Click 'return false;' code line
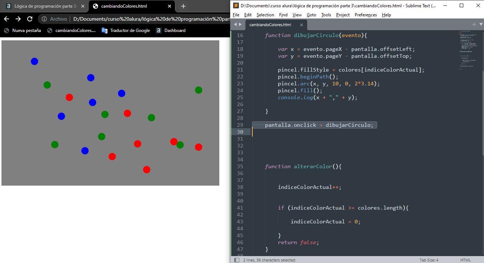This screenshot has width=484, height=263. [298, 242]
